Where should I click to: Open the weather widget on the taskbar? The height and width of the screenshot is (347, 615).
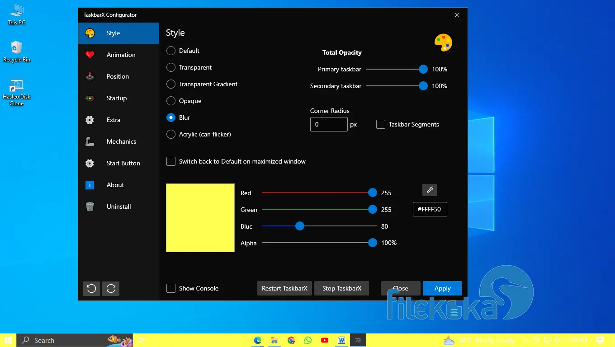coord(478,340)
